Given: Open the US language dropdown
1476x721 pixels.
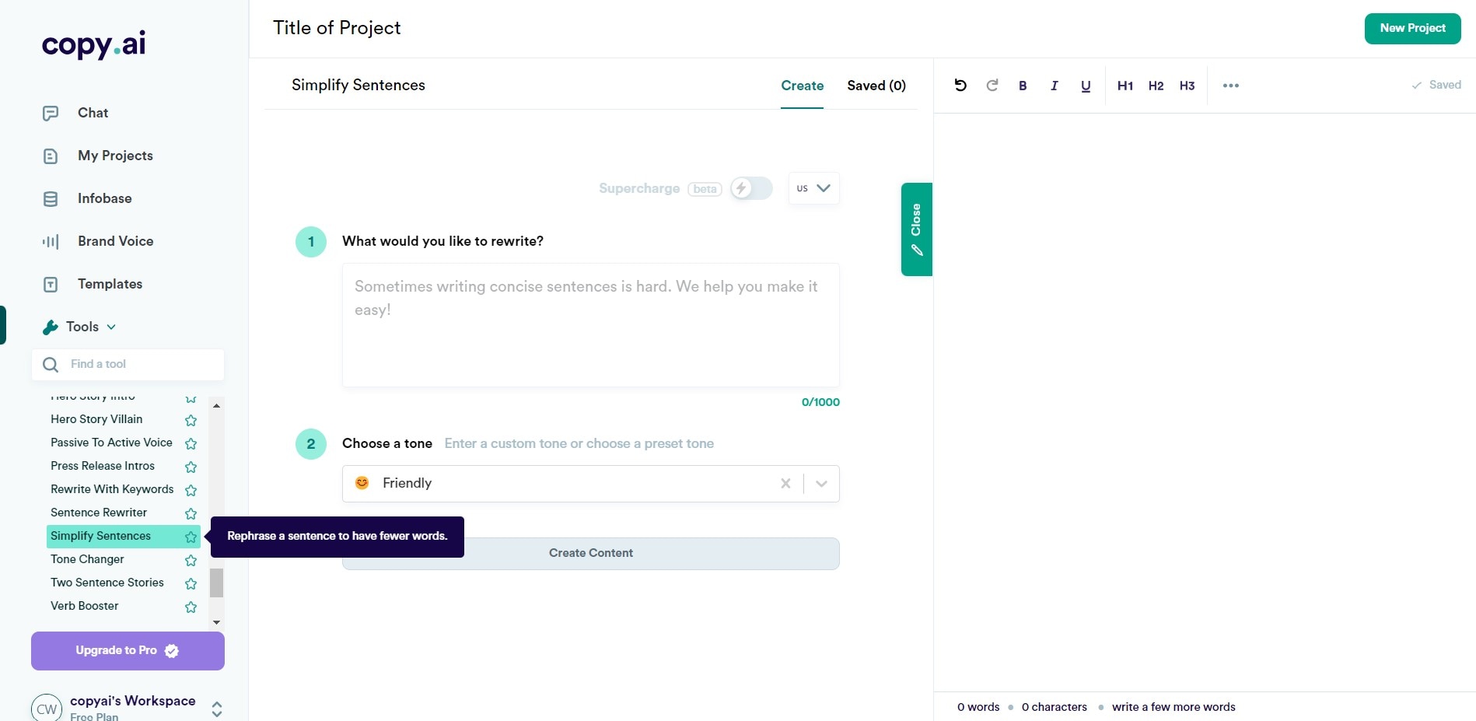Looking at the screenshot, I should coord(813,188).
